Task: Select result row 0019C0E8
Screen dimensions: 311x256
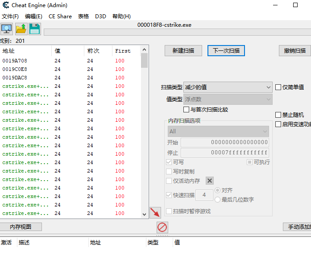Action: [70, 69]
